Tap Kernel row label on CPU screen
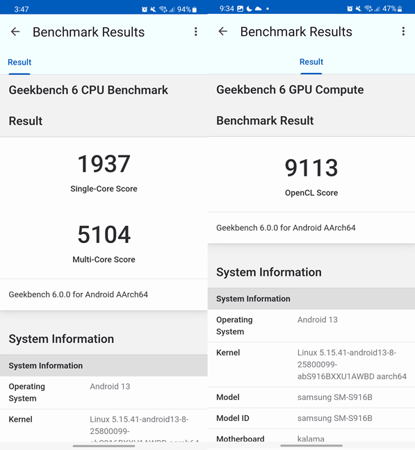The height and width of the screenshot is (450, 415). 20,419
